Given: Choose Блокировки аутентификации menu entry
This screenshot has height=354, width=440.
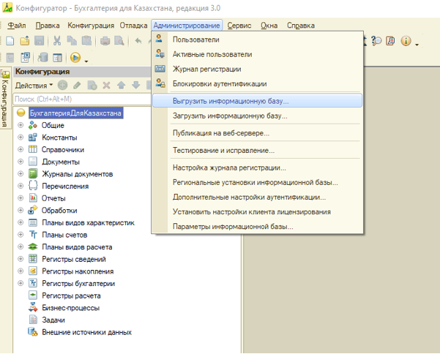Looking at the screenshot, I should (257, 83).
